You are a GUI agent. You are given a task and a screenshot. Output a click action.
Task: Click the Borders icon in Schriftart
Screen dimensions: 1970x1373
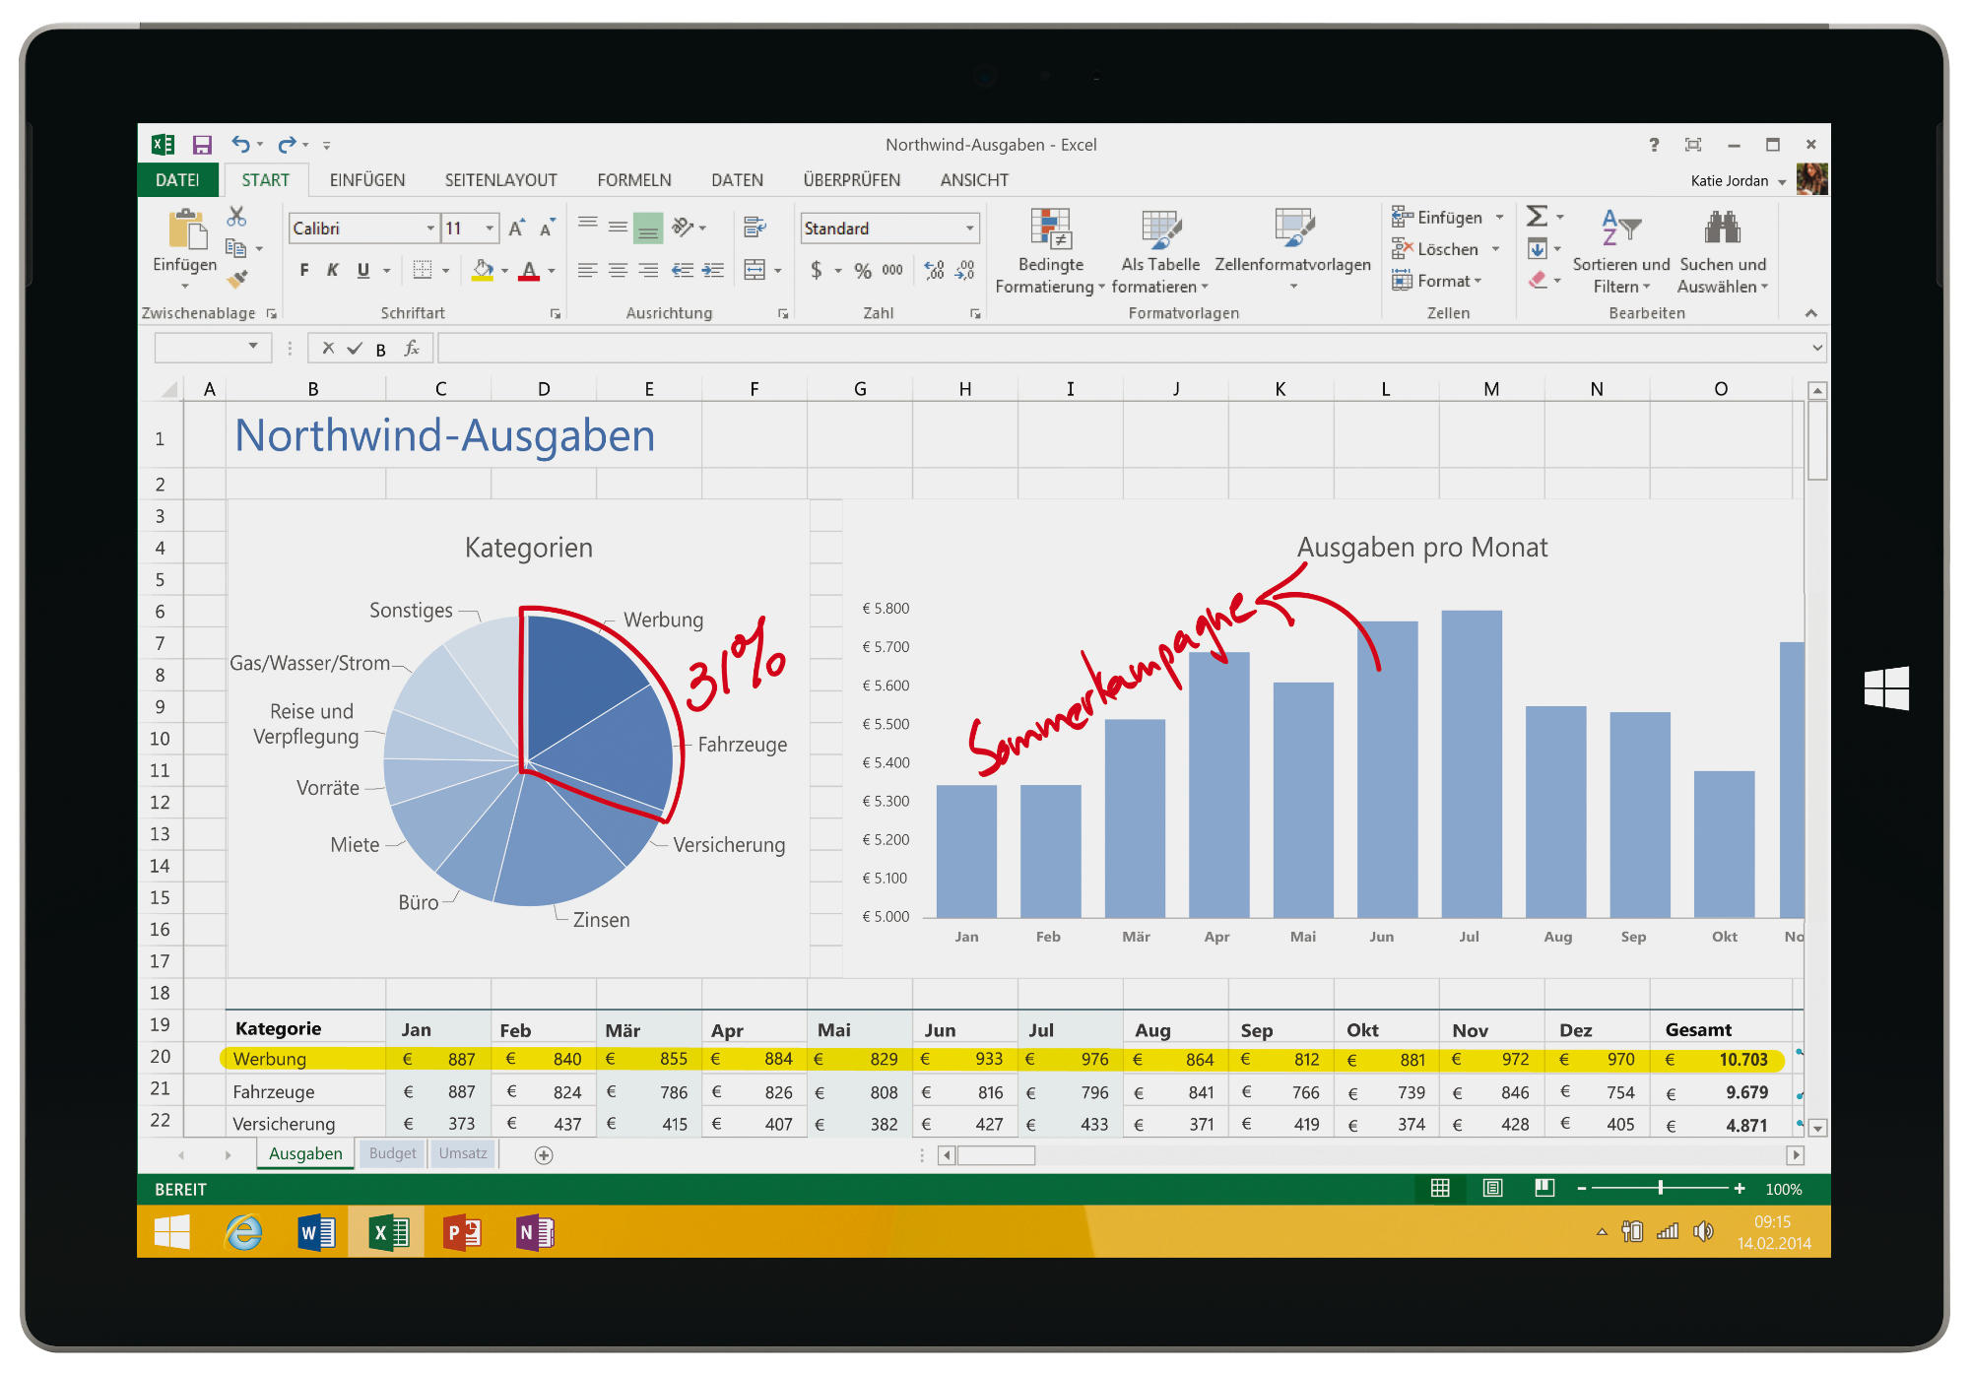[423, 270]
